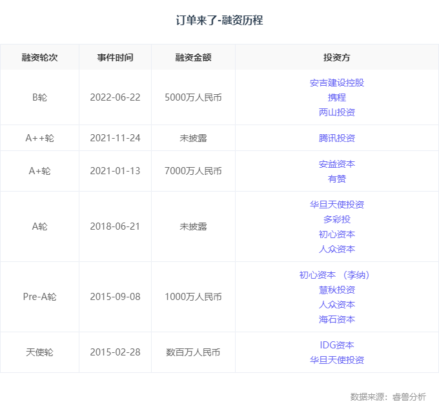
Task: Select the date 2021-01-13
Action: 115,171
